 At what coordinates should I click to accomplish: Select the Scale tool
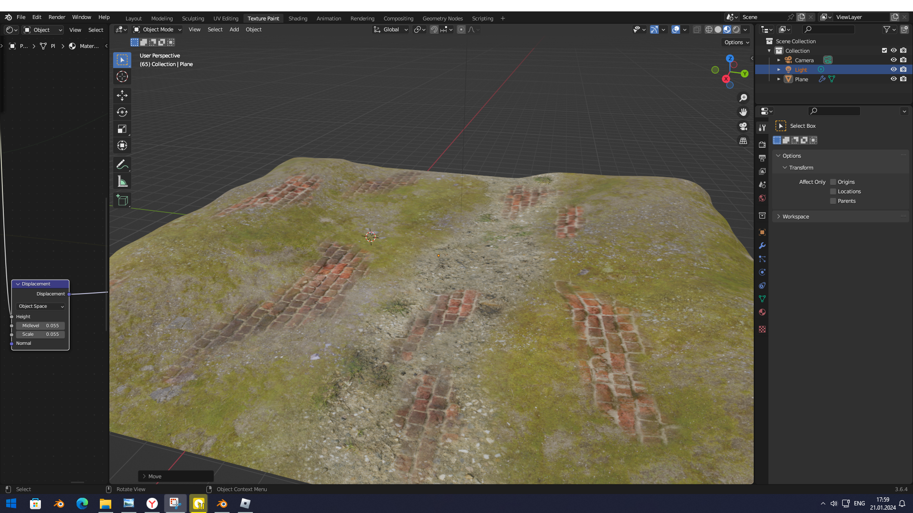pyautogui.click(x=122, y=129)
